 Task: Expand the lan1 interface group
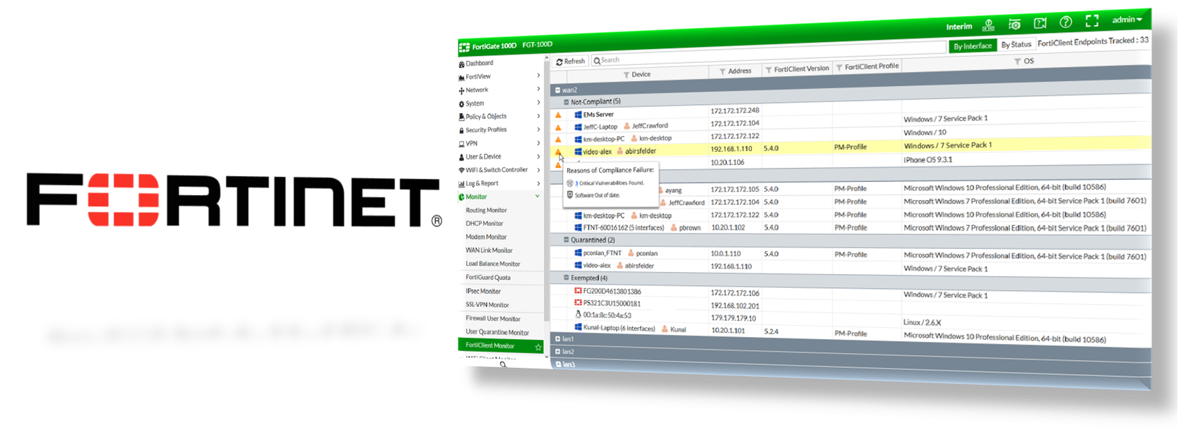click(x=557, y=339)
